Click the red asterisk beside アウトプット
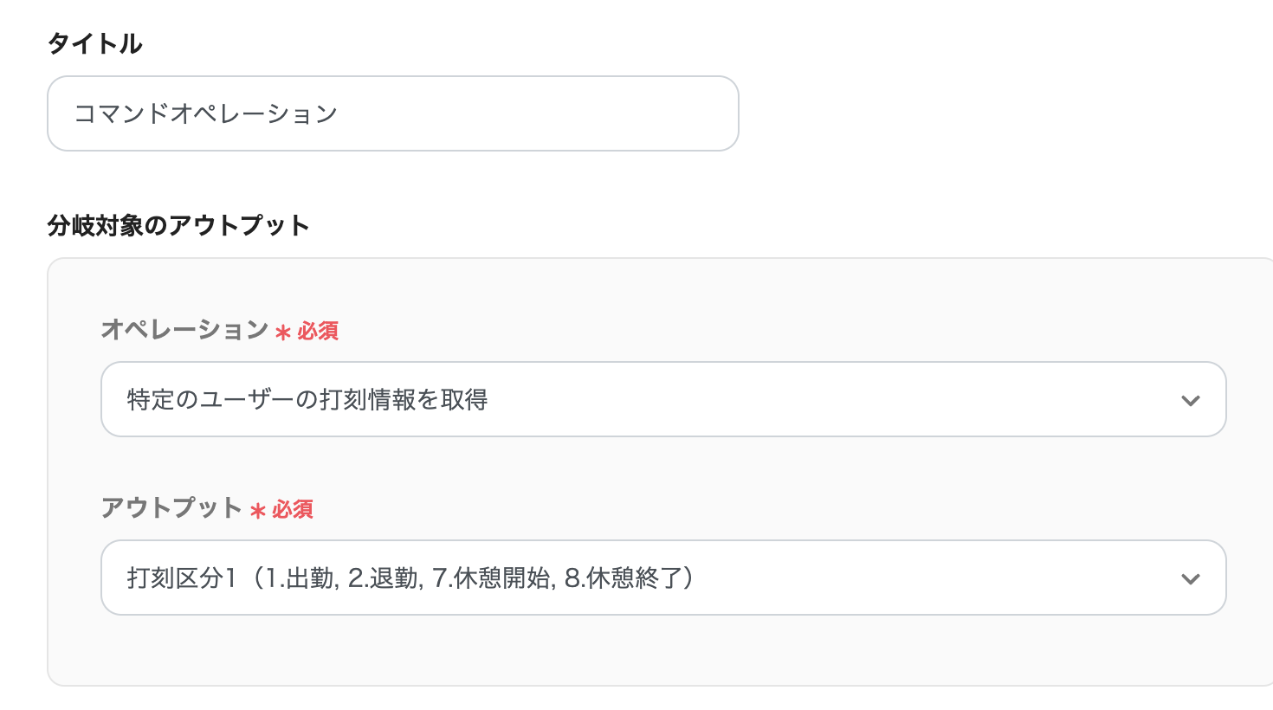This screenshot has width=1273, height=710. tap(258, 511)
